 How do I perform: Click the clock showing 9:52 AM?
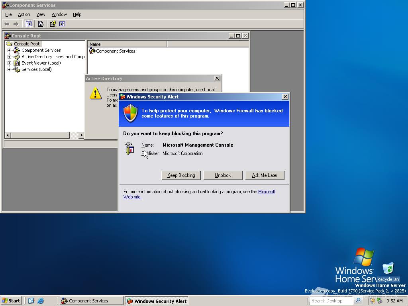[394, 301]
